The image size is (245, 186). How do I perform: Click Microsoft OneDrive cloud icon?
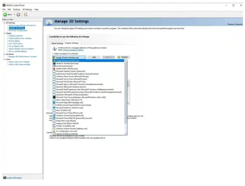tap(54, 108)
